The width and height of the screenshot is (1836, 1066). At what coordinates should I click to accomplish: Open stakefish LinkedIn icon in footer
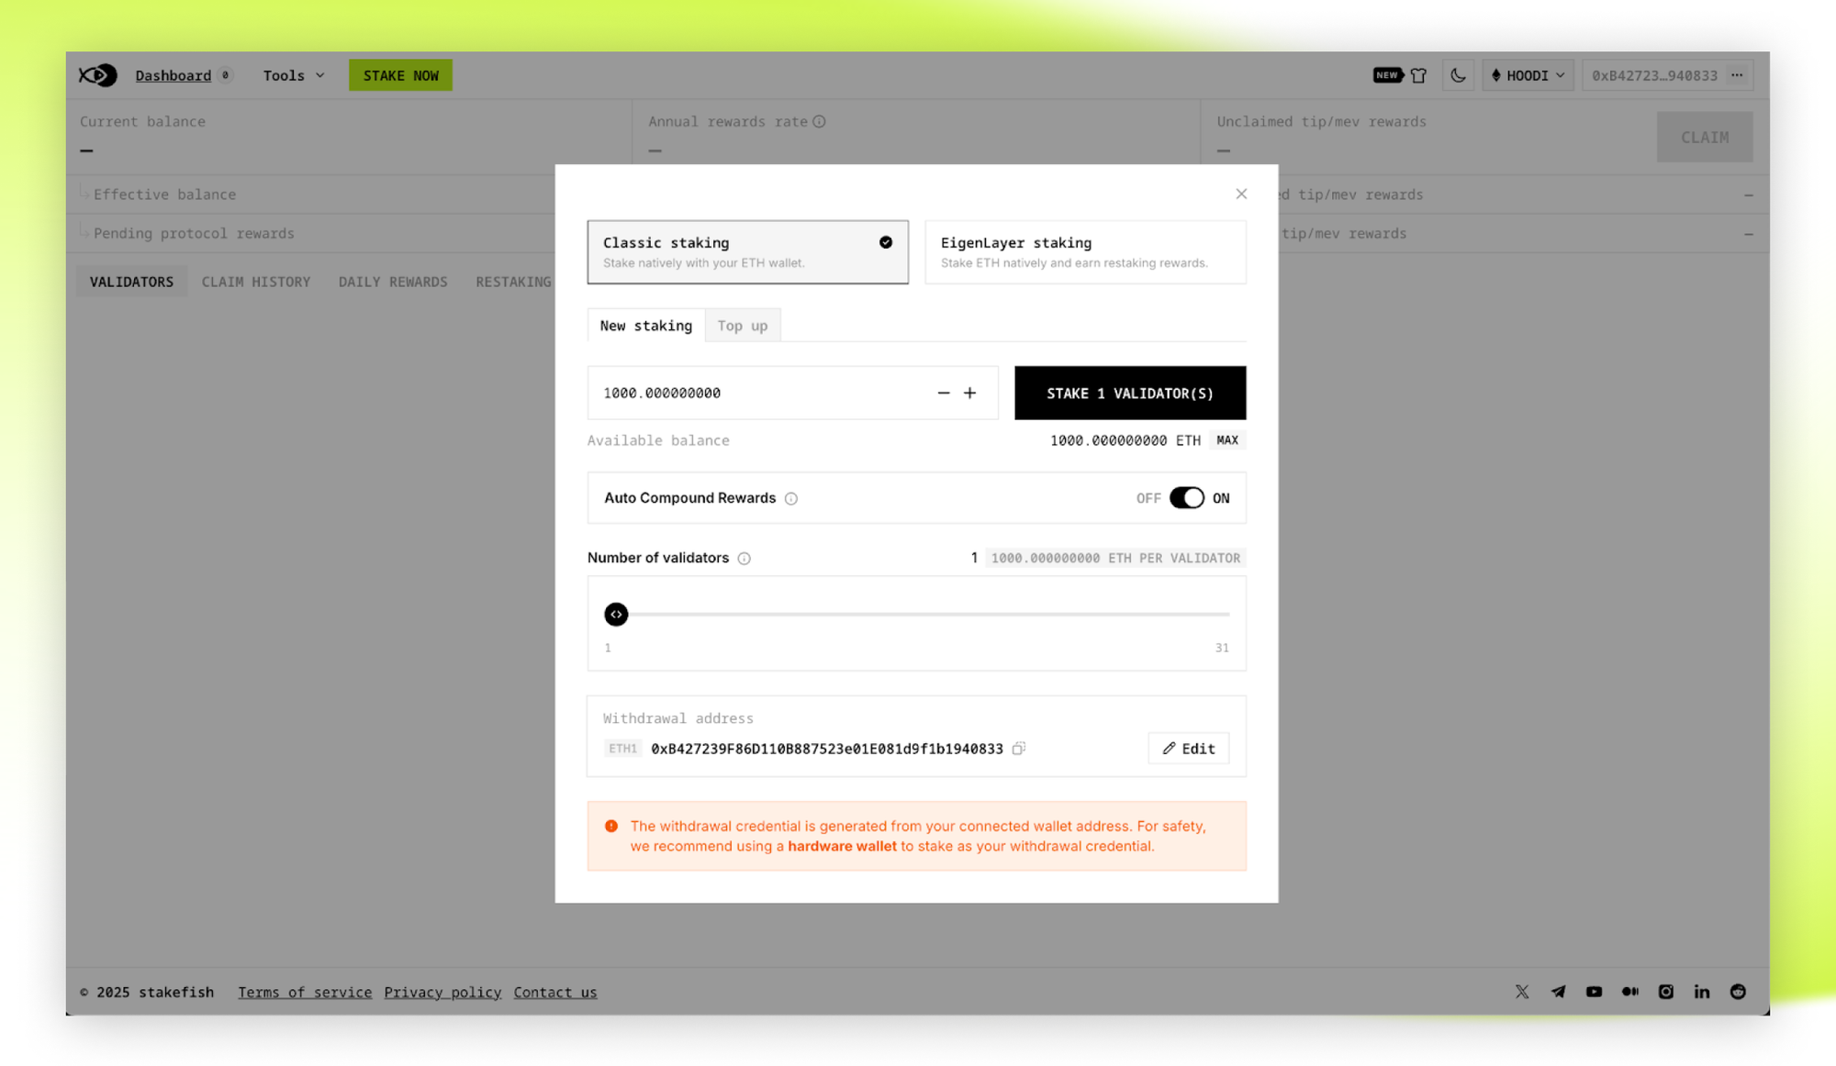coord(1702,992)
